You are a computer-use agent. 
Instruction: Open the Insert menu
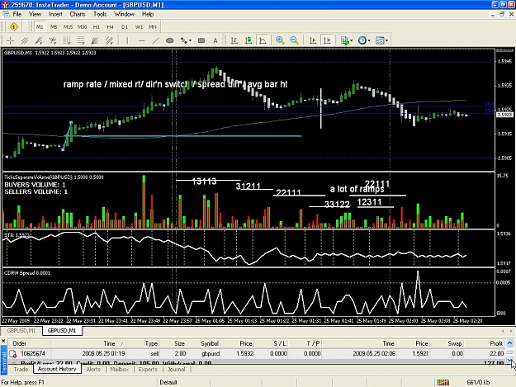tap(55, 14)
